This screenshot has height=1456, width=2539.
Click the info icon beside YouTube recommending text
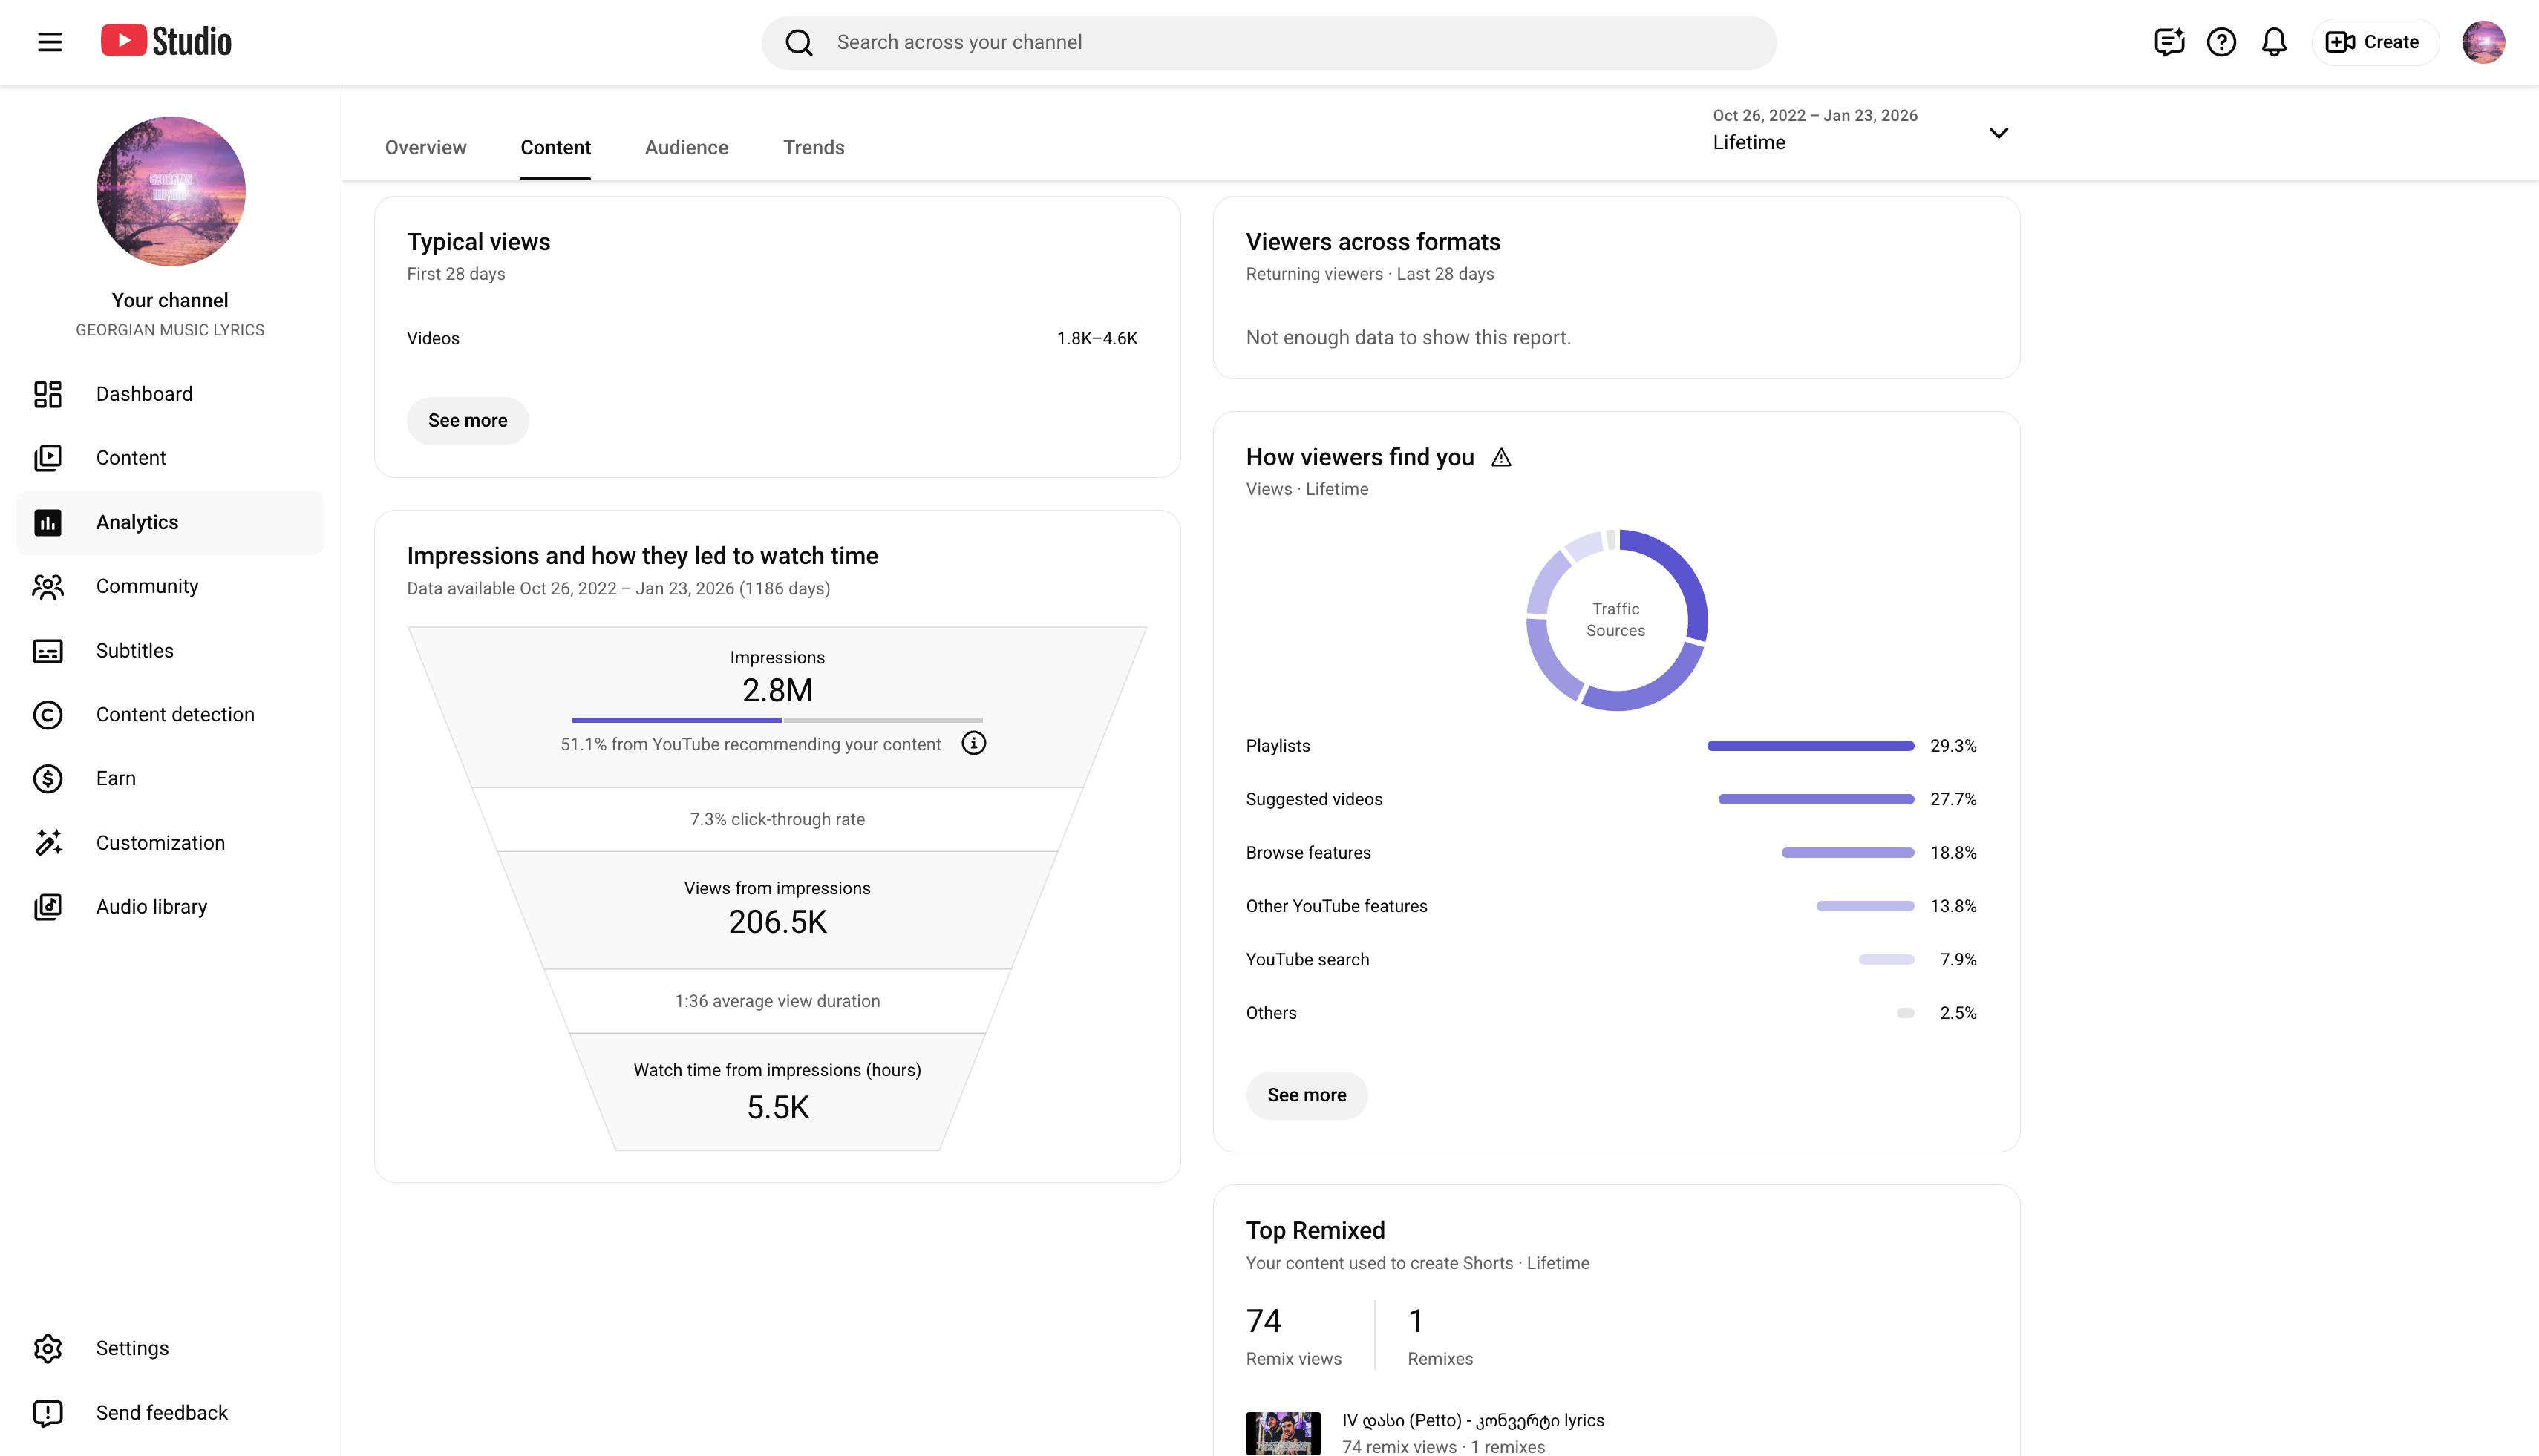(x=973, y=743)
